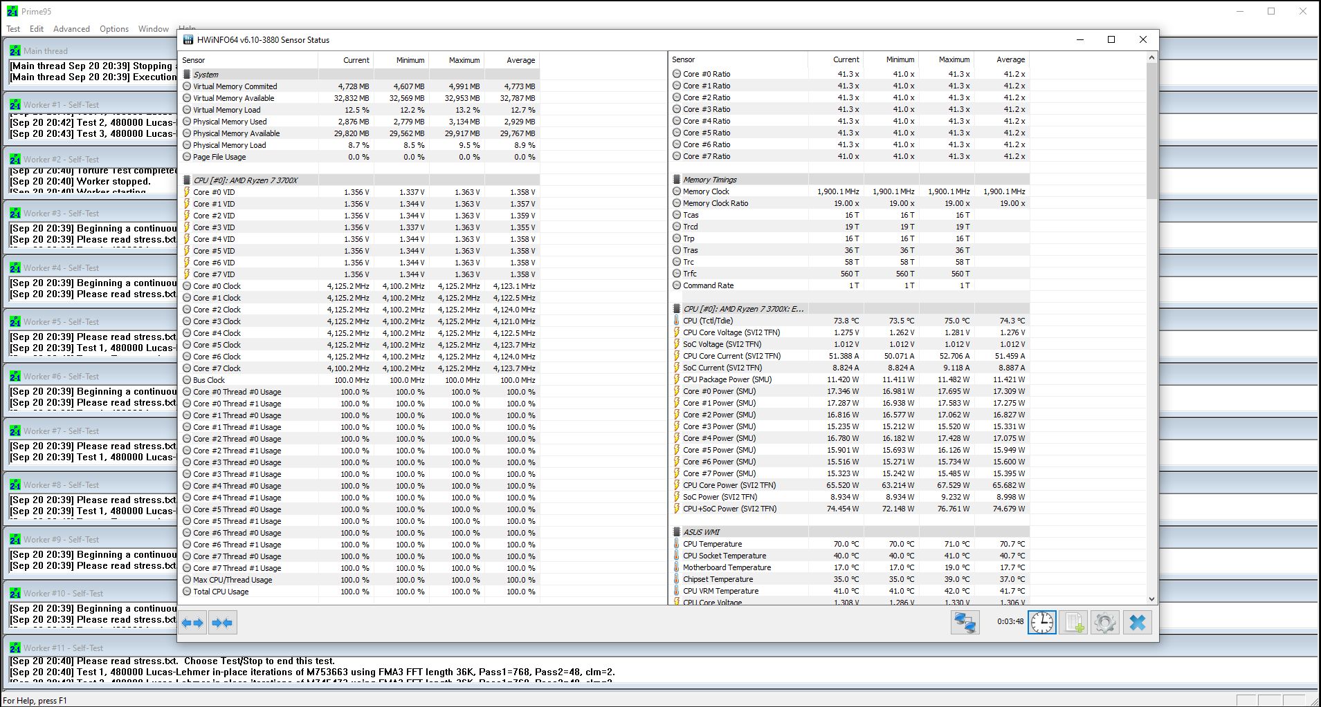Open the Prime95 Options menu

tap(114, 29)
